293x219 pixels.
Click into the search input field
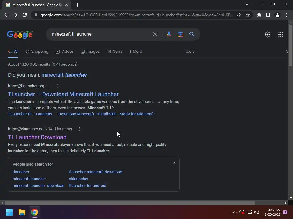point(101,34)
